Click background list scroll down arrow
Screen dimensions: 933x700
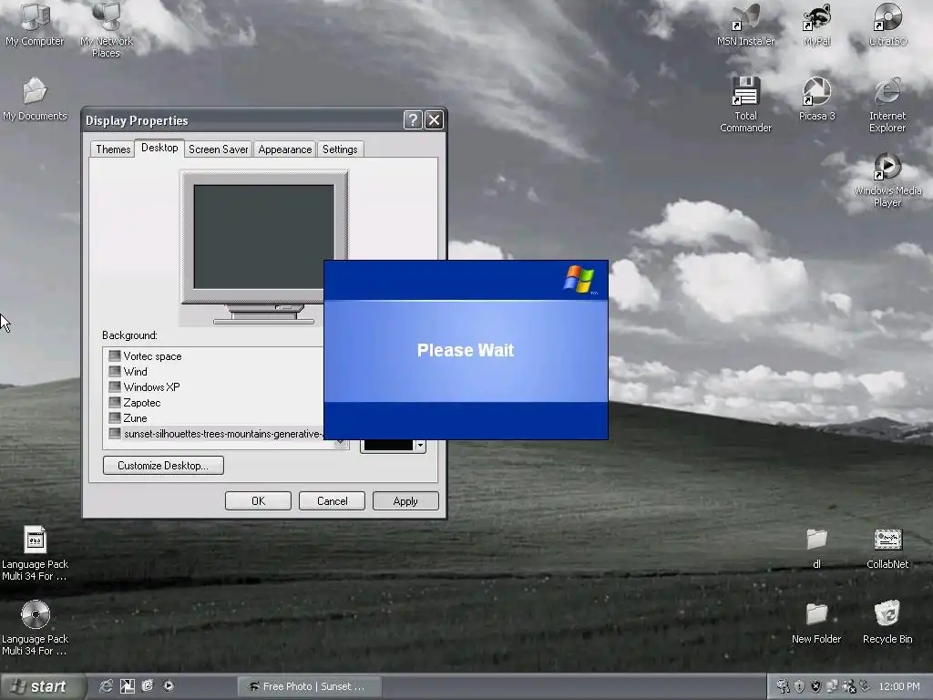pyautogui.click(x=341, y=444)
